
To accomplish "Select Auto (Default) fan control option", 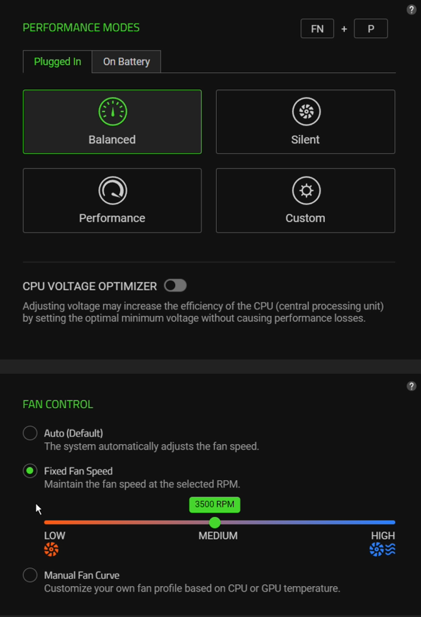I will 30,433.
